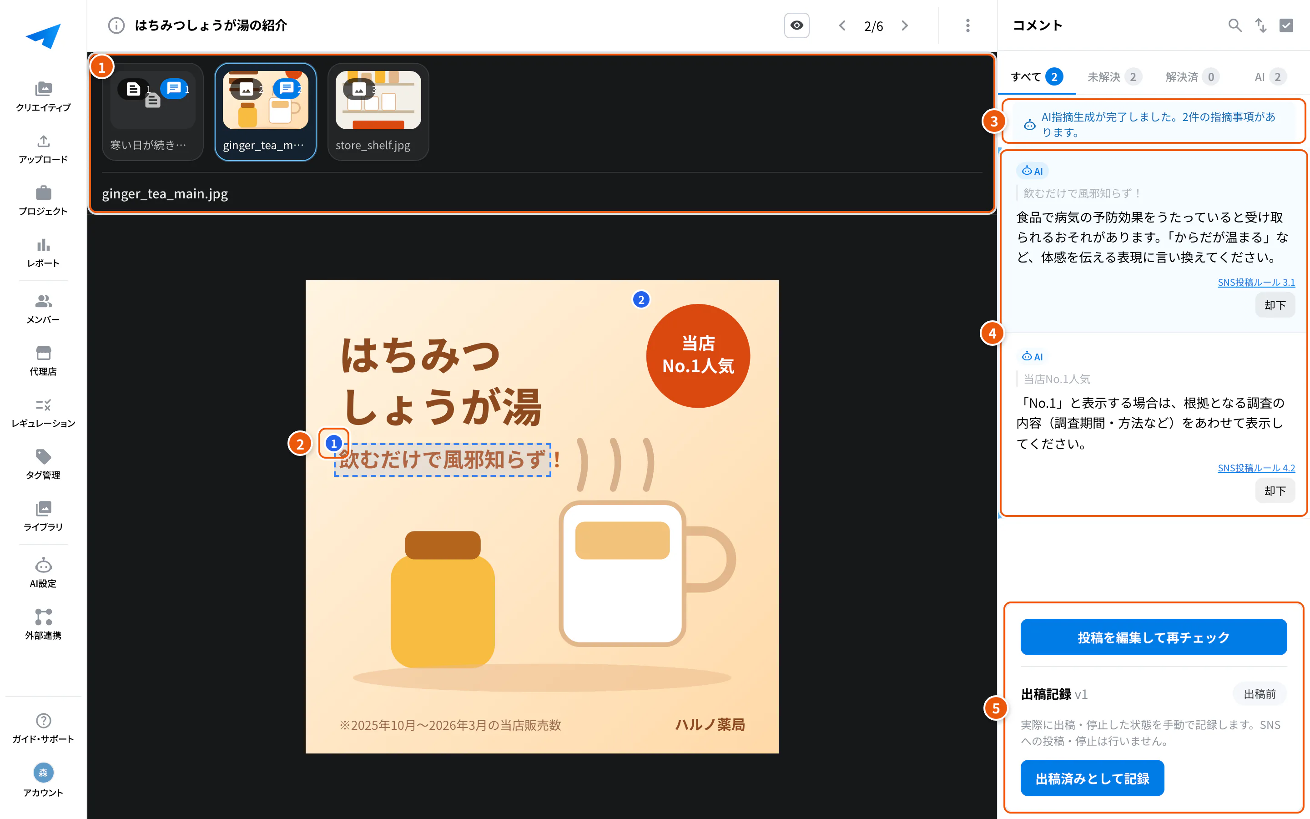
Task: Click blue annotation pin 2 on the image
Action: pos(641,299)
